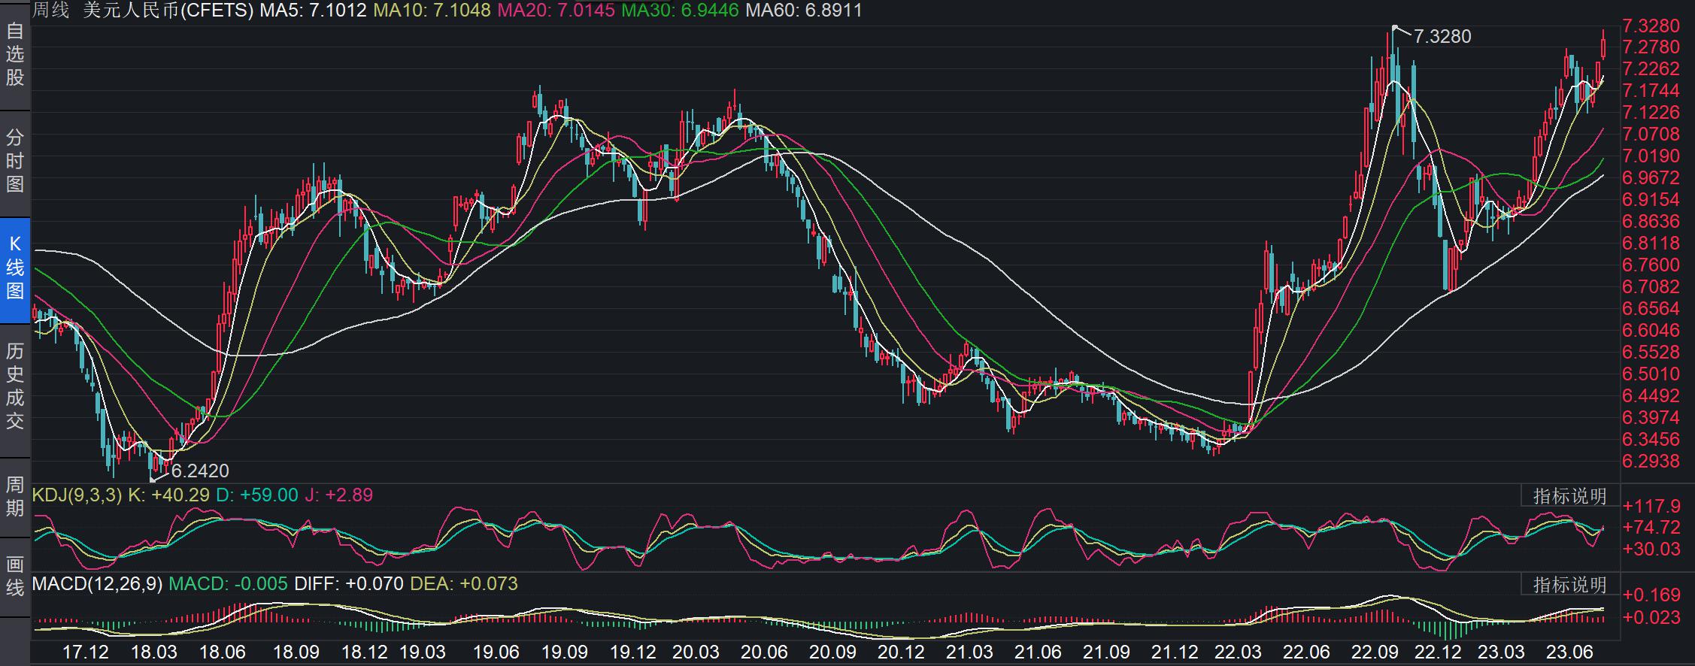
Task: Click the 7.3280 high price marker
Action: point(1442,36)
